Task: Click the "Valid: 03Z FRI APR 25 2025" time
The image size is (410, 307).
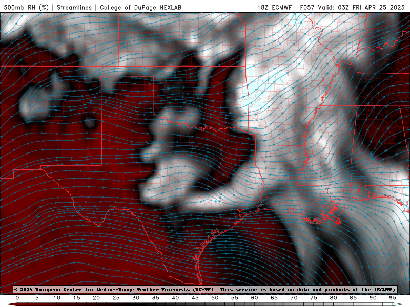Action: pos(361,7)
